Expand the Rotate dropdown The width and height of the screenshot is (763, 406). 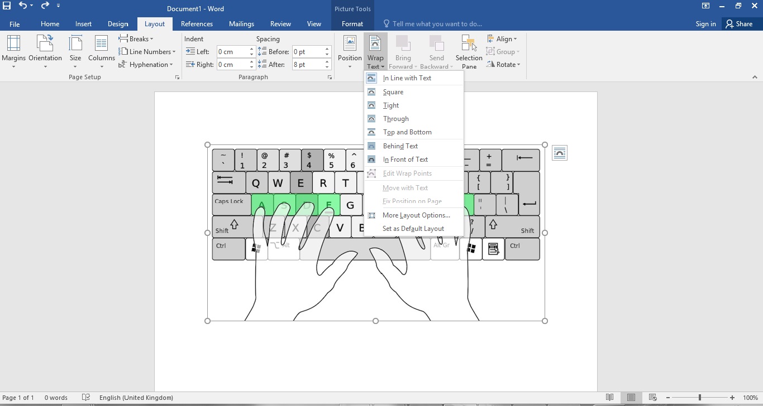[503, 65]
